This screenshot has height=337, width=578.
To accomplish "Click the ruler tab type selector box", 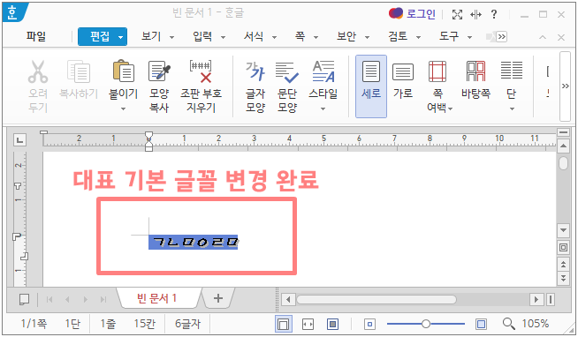I will pos(20,139).
